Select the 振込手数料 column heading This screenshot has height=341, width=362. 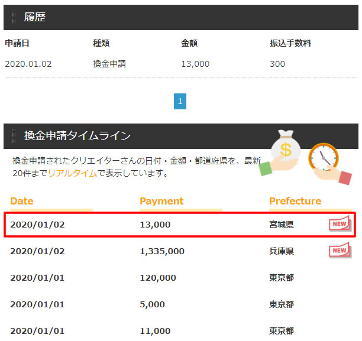[290, 43]
